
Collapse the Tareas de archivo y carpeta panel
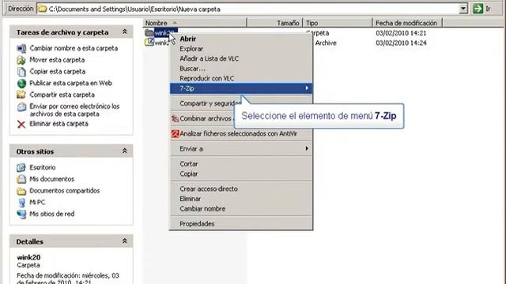[x=125, y=32]
